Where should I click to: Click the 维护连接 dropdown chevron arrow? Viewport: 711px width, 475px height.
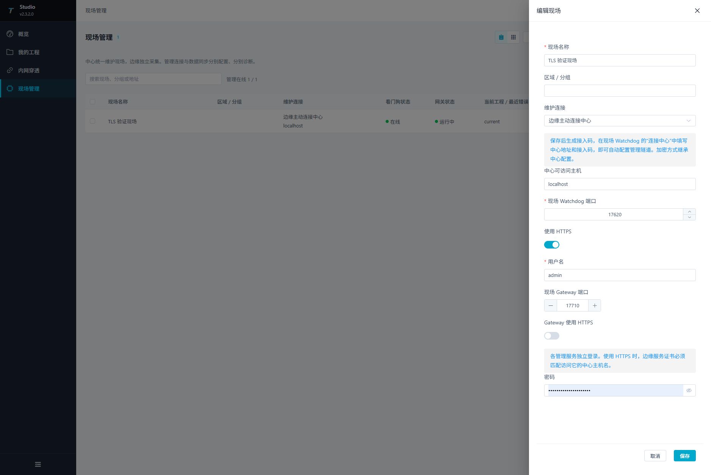tap(689, 121)
